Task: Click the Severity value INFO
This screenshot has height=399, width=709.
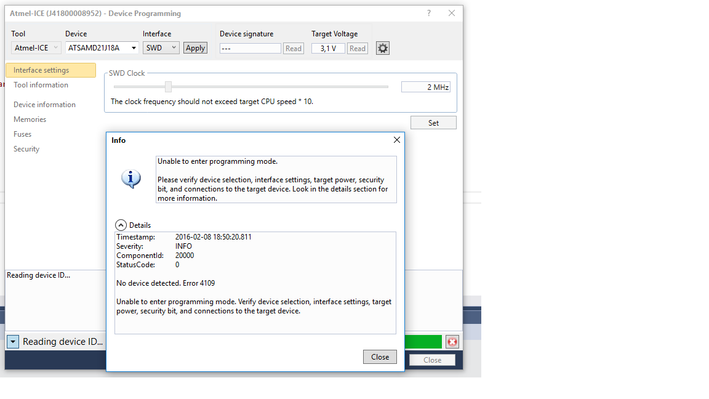Action: click(183, 246)
